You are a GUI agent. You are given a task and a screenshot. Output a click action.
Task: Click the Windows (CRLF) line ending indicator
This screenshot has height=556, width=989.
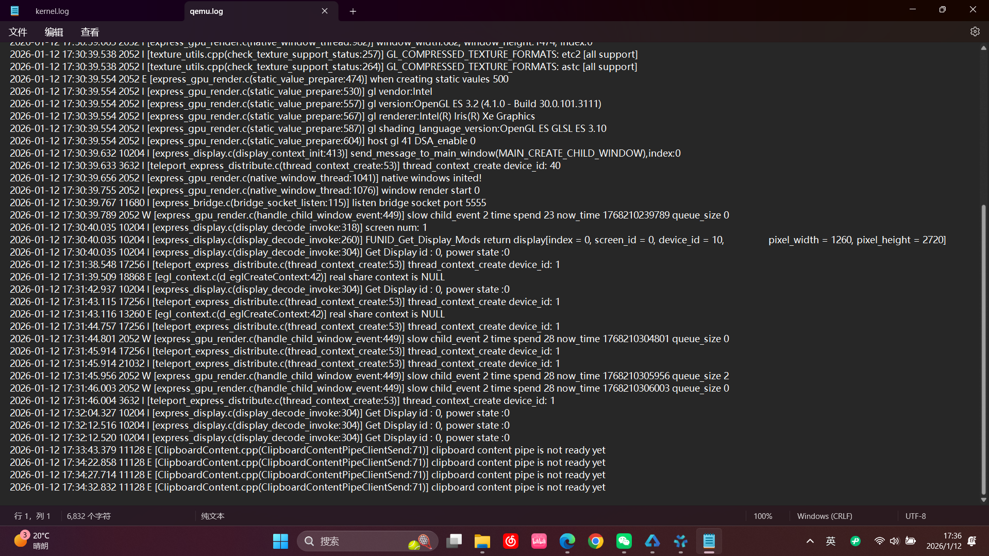point(824,516)
